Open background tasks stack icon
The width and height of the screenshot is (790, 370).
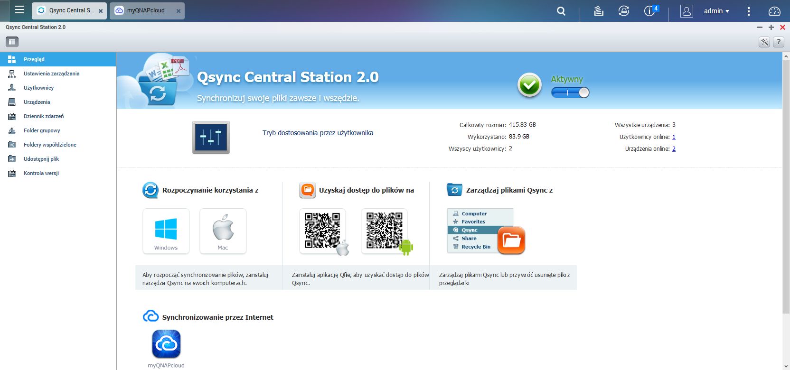click(x=599, y=11)
